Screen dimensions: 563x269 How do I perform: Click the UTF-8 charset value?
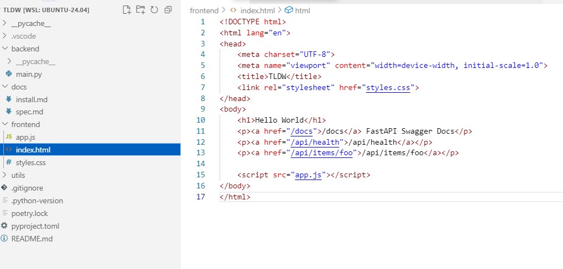pos(315,55)
